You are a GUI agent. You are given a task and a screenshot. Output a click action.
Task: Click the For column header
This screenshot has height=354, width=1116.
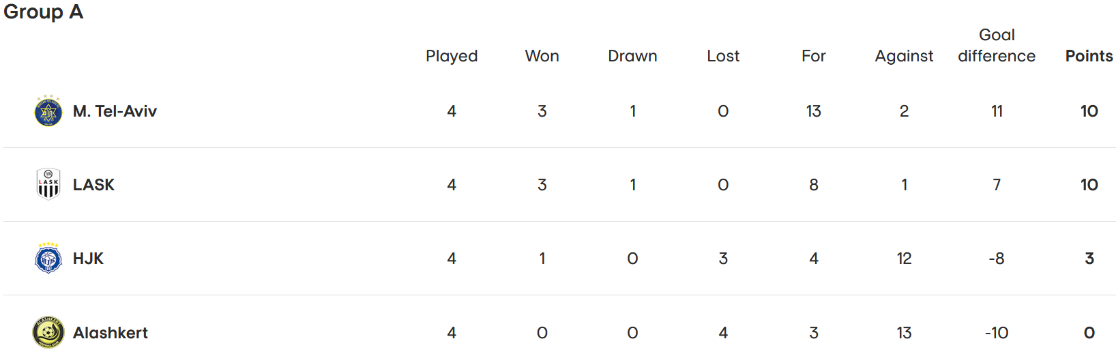click(813, 56)
